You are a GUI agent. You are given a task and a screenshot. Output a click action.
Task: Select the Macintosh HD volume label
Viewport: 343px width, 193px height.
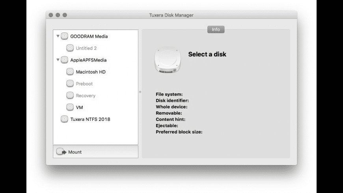(x=91, y=72)
